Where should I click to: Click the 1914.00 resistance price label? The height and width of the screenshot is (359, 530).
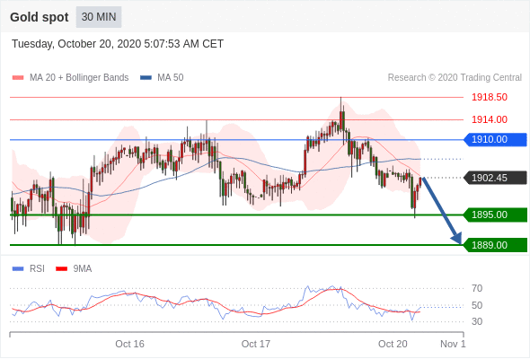pos(490,119)
